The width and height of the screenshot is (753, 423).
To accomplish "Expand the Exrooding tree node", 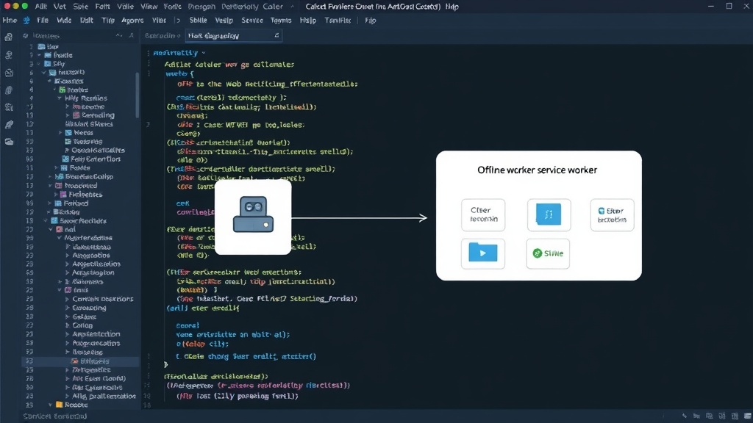I will coord(67,308).
